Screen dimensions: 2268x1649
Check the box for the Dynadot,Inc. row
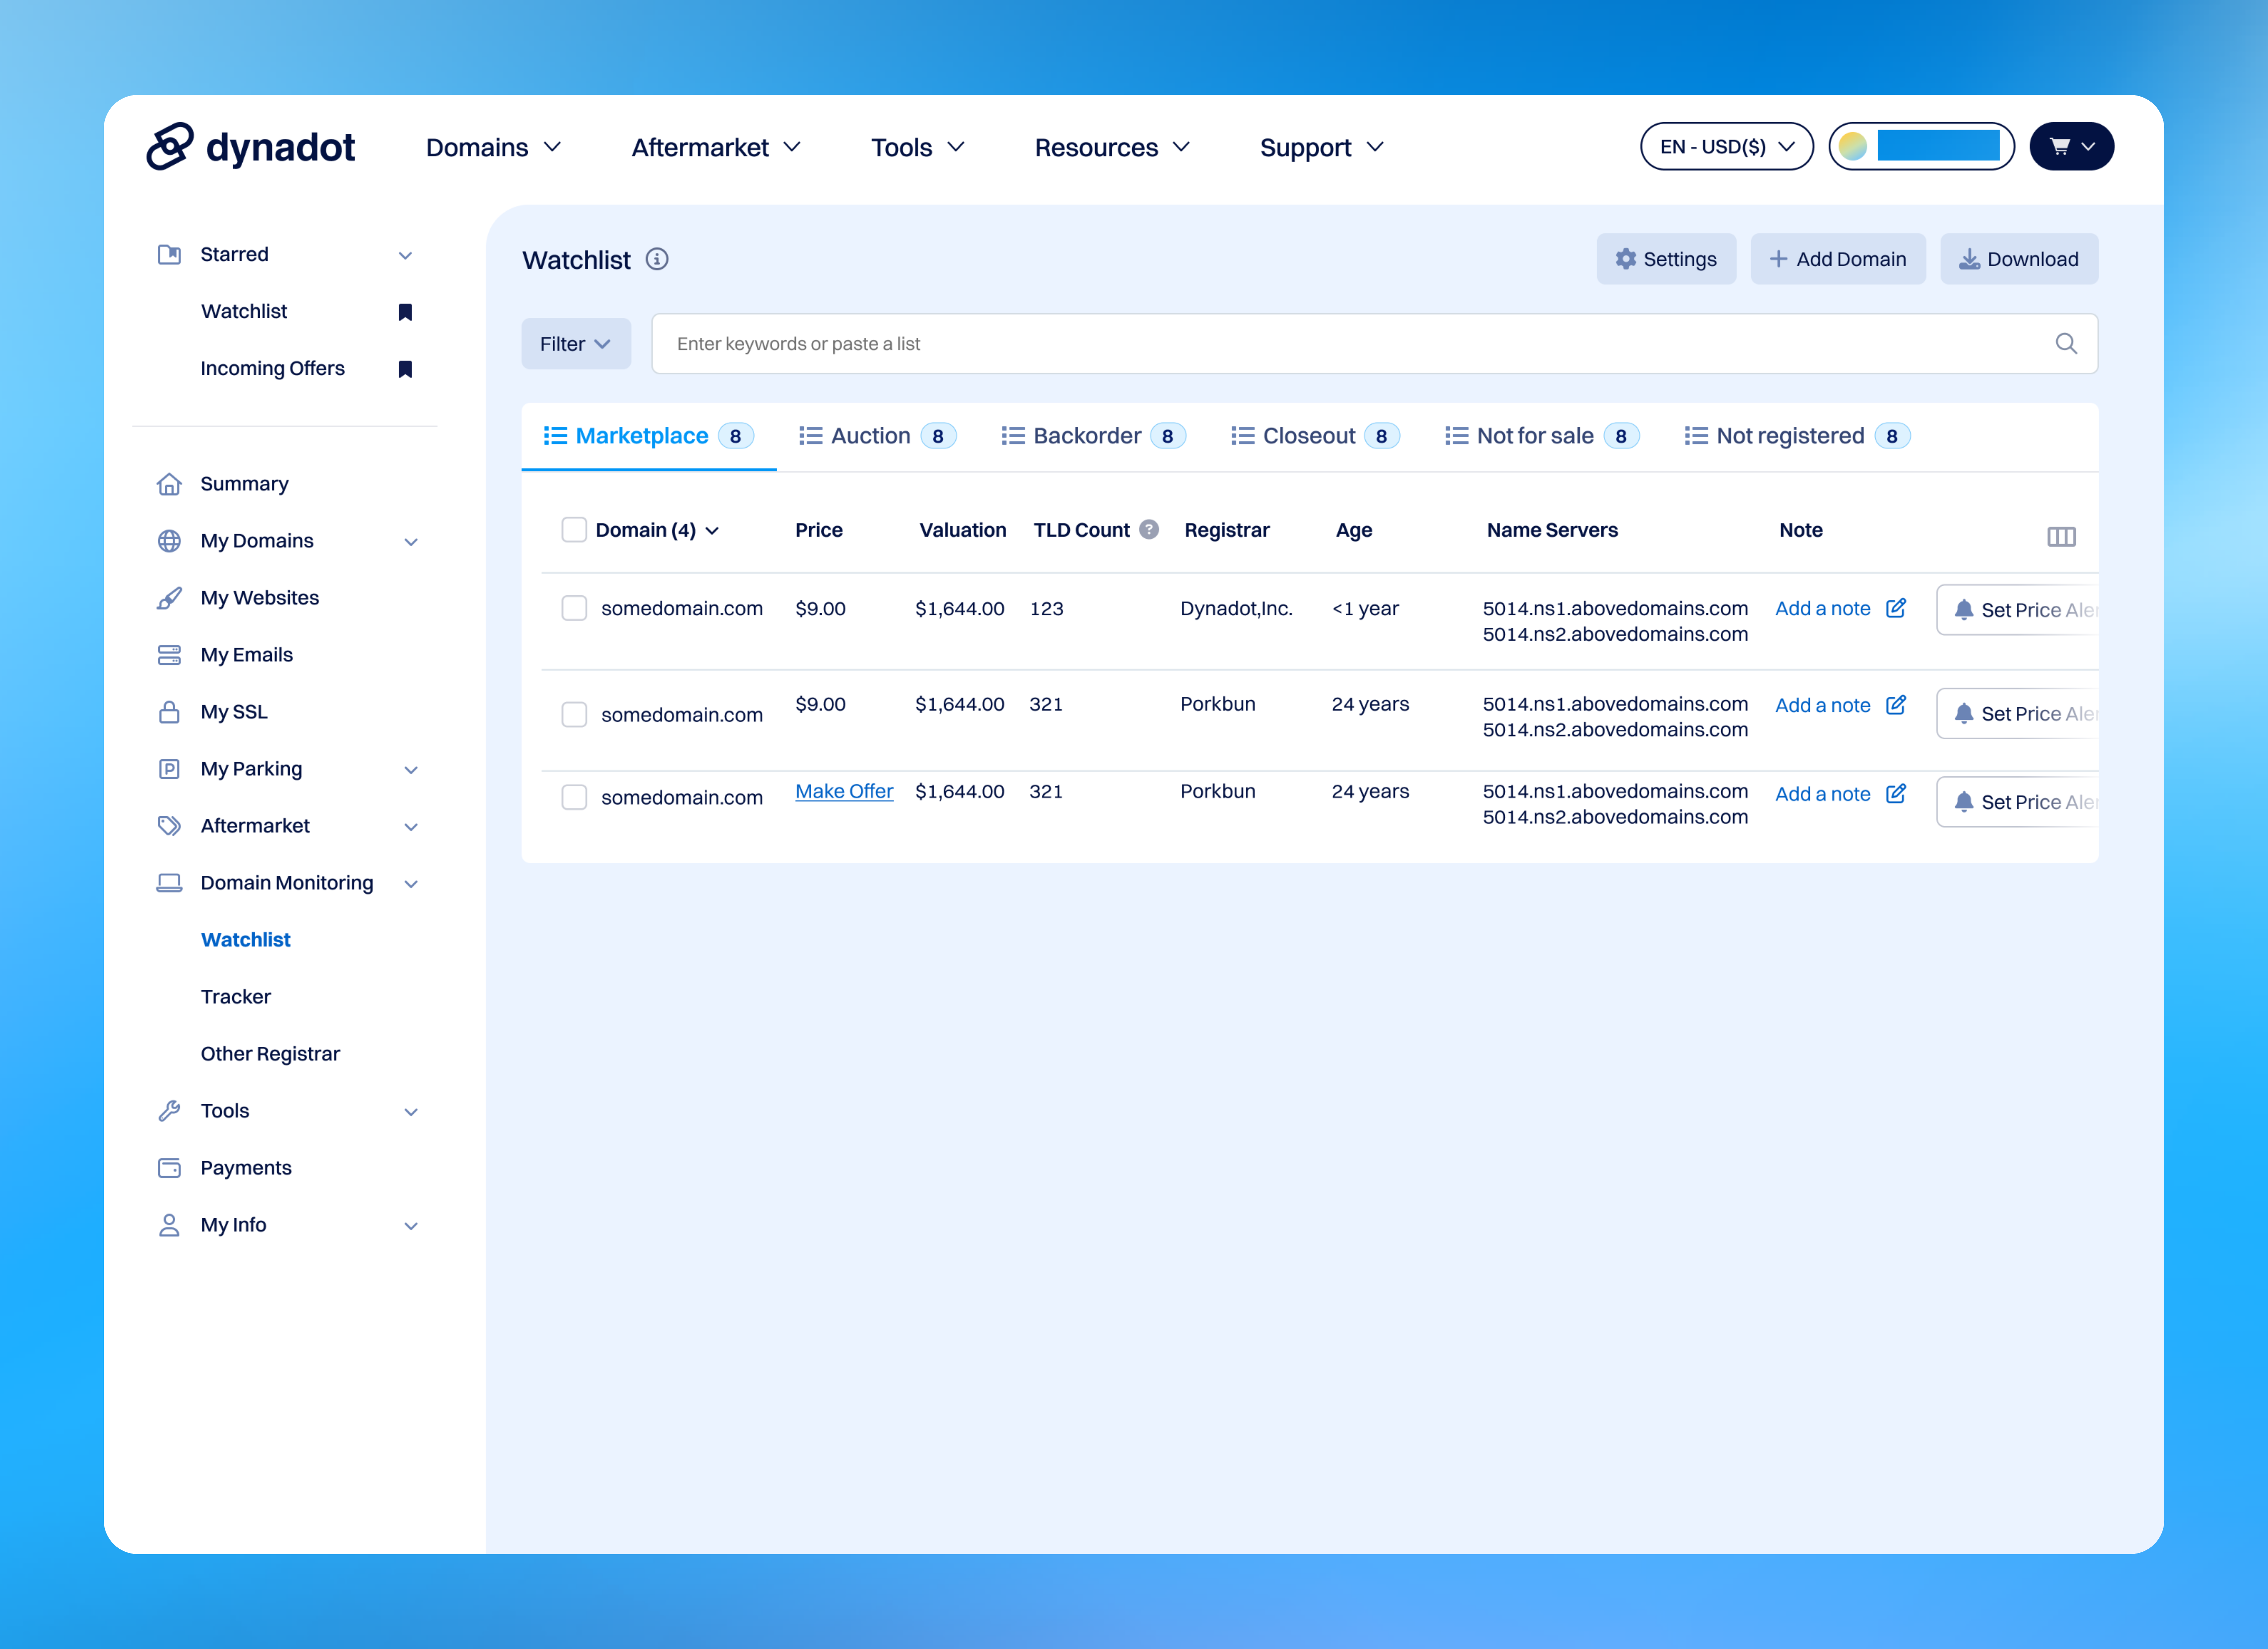click(574, 608)
